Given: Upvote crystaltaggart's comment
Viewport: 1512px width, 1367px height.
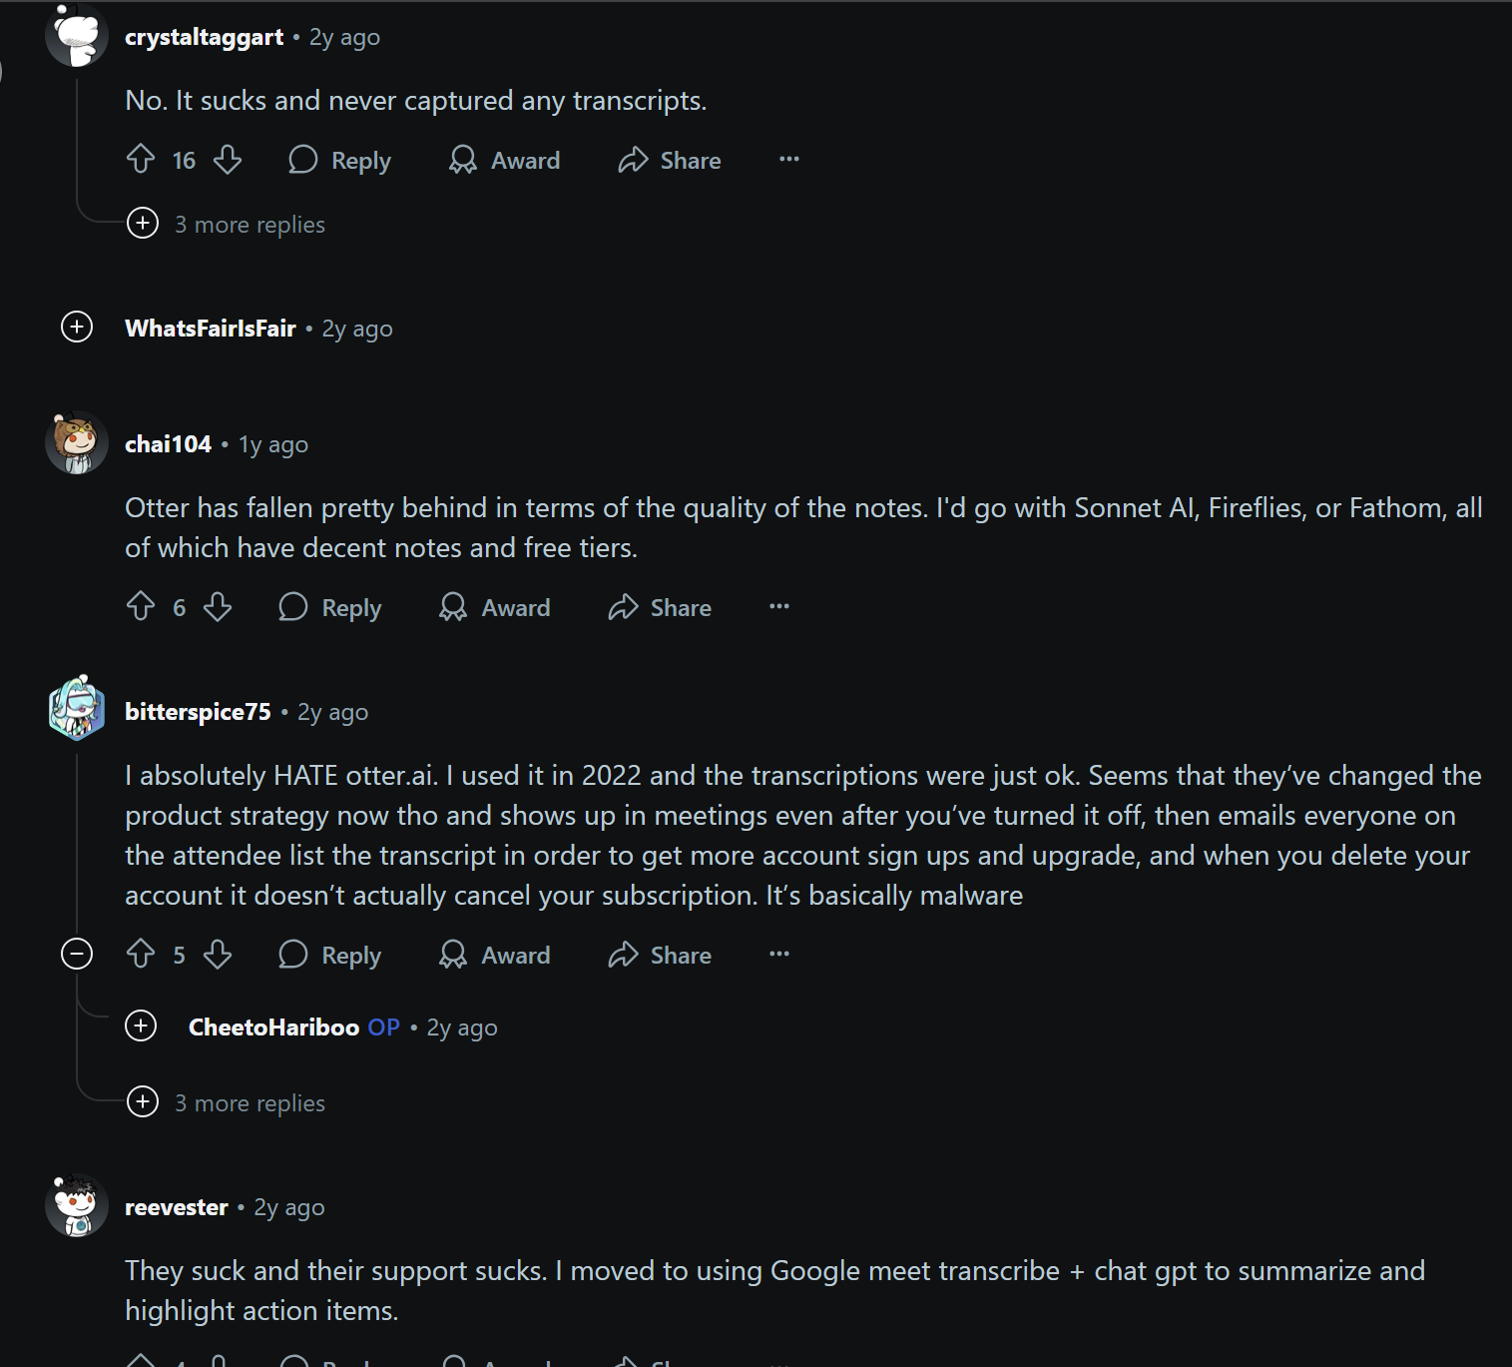Looking at the screenshot, I should pos(141,160).
